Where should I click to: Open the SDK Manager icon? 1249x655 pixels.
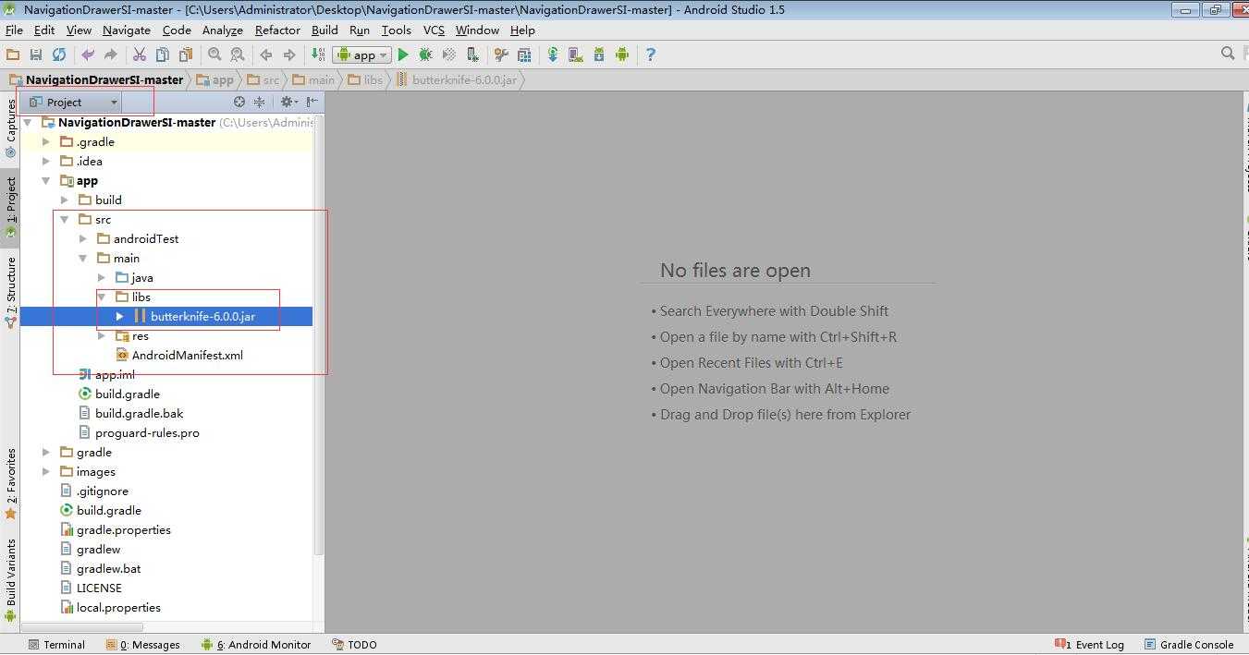(599, 55)
